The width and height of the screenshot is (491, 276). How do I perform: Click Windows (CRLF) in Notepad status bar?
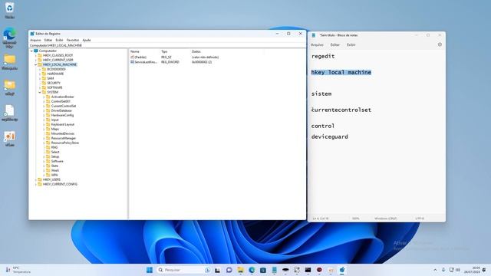386,219
